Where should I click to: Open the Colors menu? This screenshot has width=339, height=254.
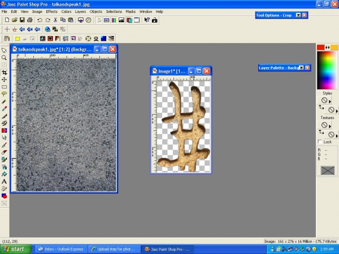pyautogui.click(x=66, y=12)
